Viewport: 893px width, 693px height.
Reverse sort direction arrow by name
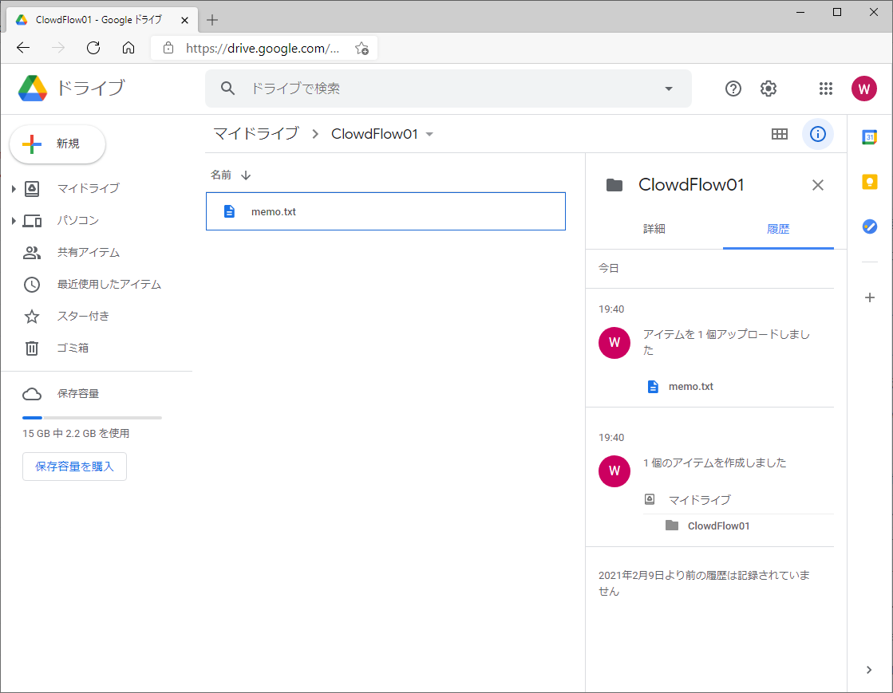point(246,175)
